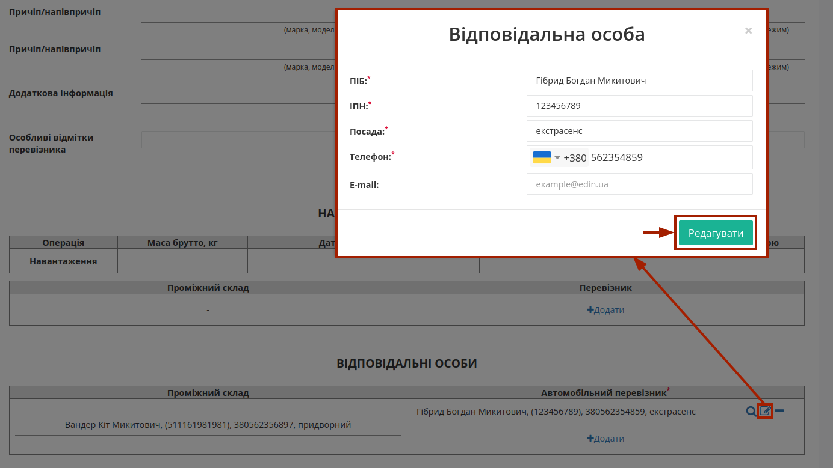Viewport: 833px width, 468px height.
Task: Click the edit pencil icon next to Гібрид Богдан
Action: pos(765,411)
